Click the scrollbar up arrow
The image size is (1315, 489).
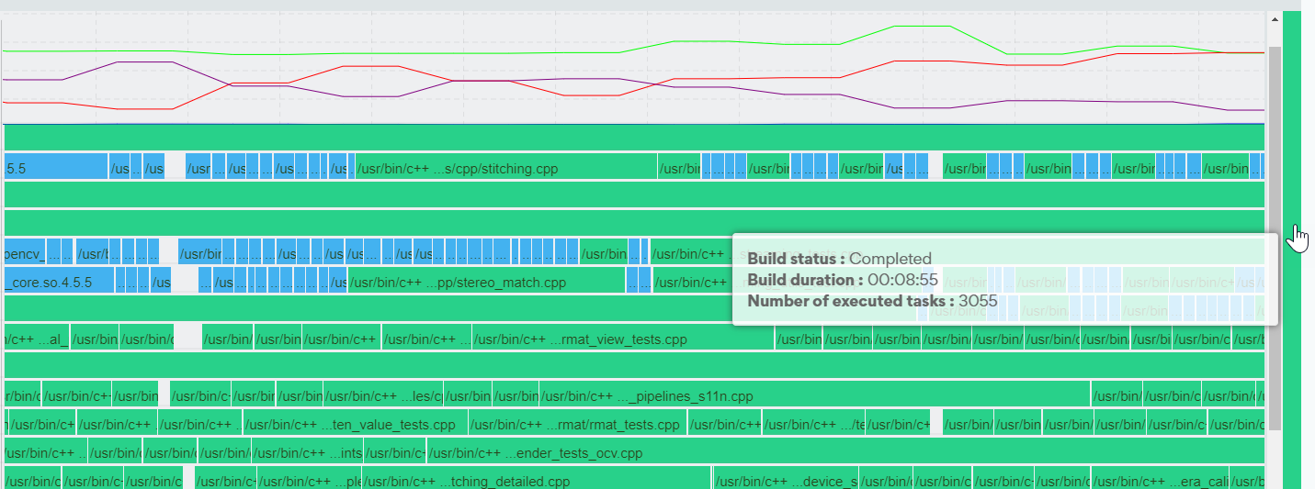[x=1275, y=18]
